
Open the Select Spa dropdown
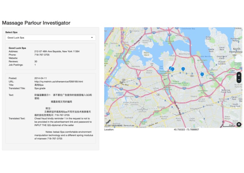(x=51, y=37)
